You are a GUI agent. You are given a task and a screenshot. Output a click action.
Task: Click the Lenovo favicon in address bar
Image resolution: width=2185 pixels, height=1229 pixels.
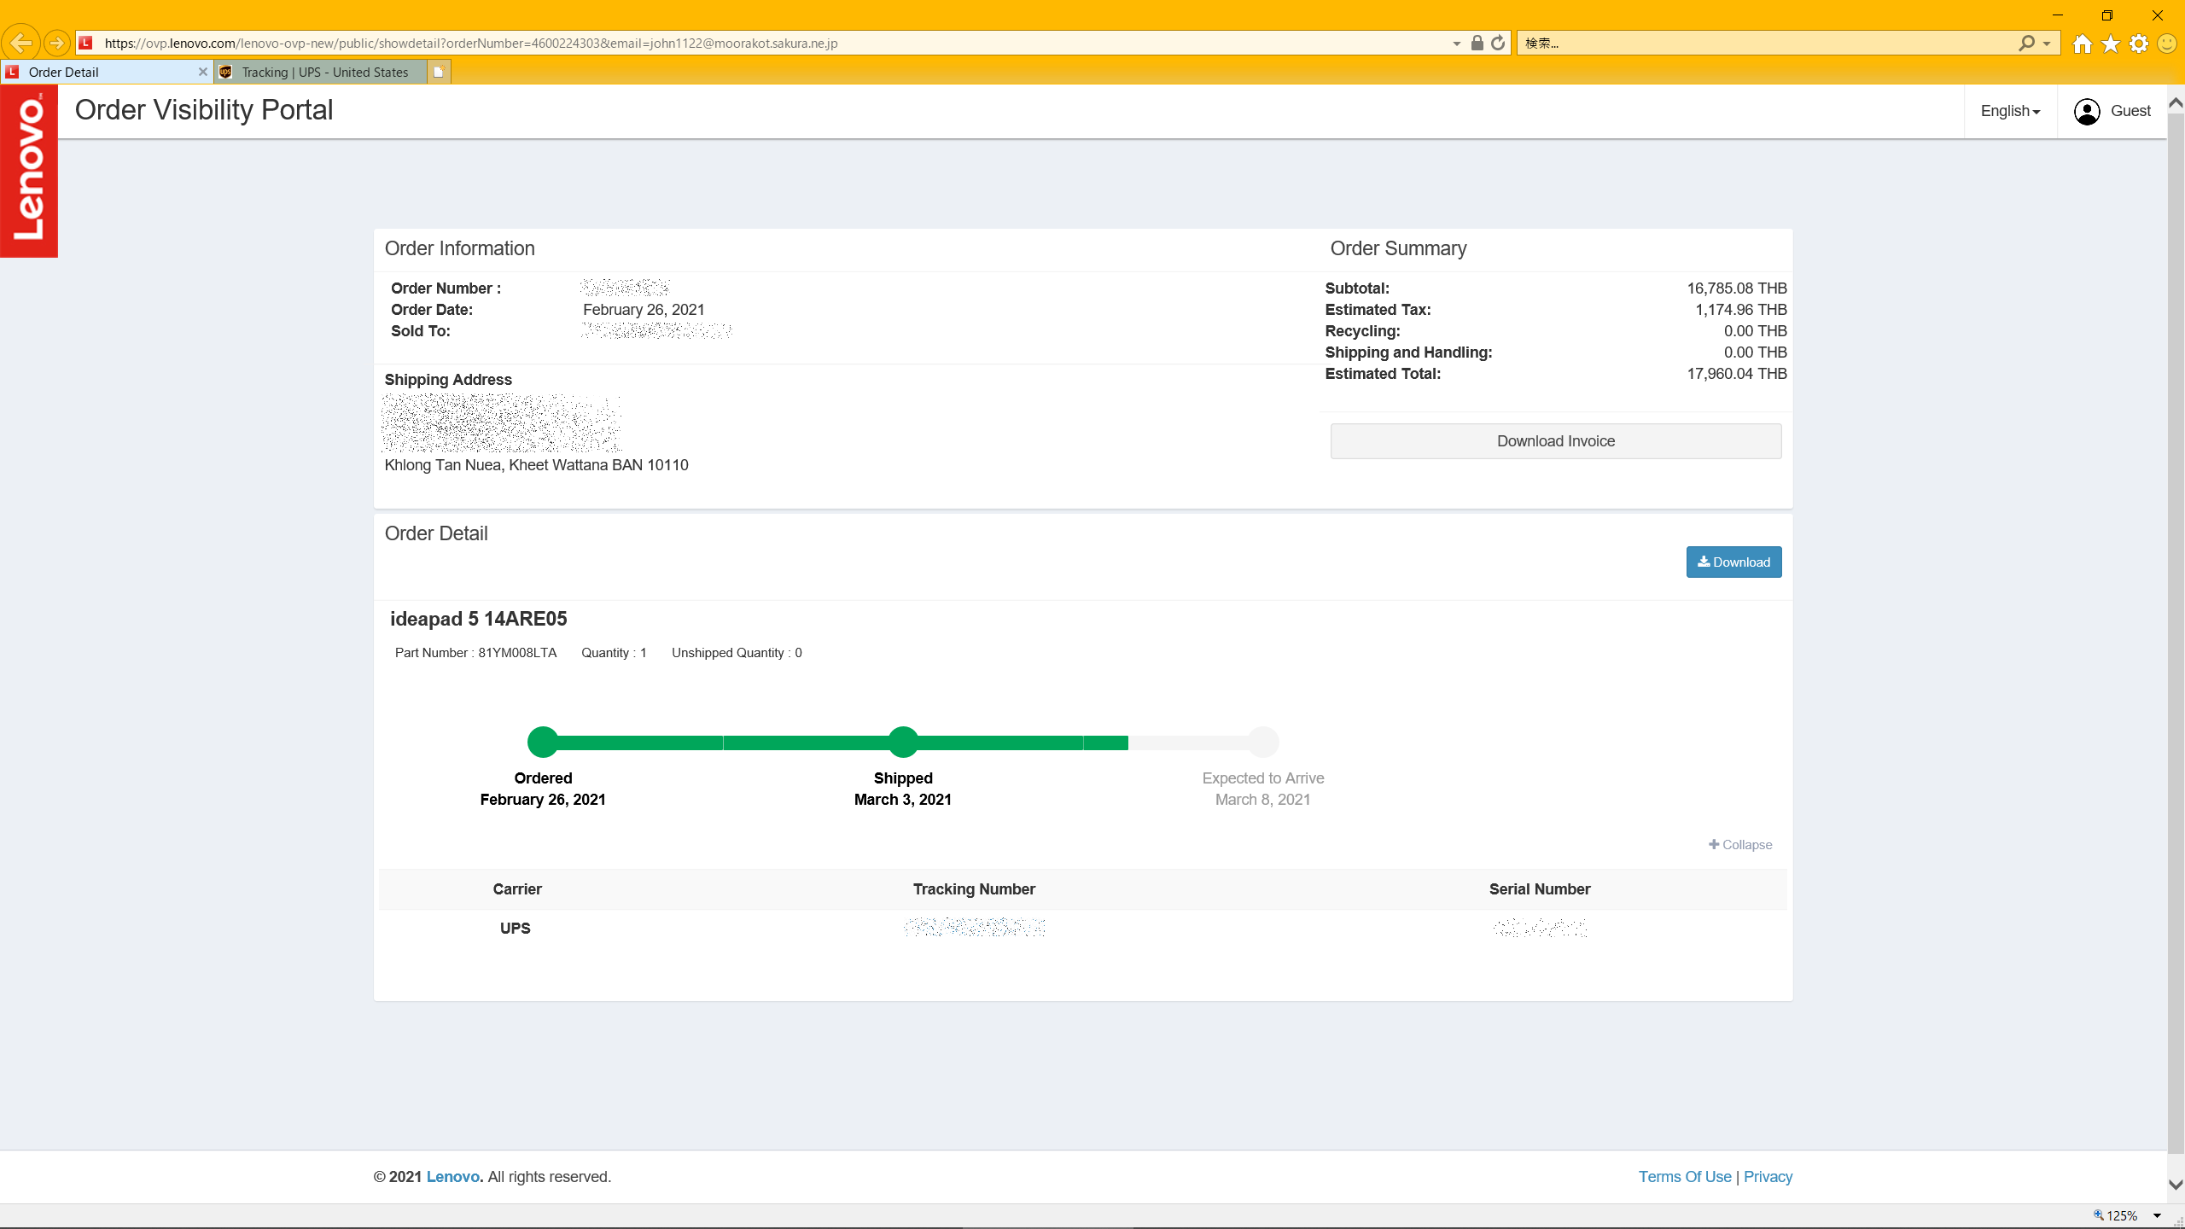point(85,43)
